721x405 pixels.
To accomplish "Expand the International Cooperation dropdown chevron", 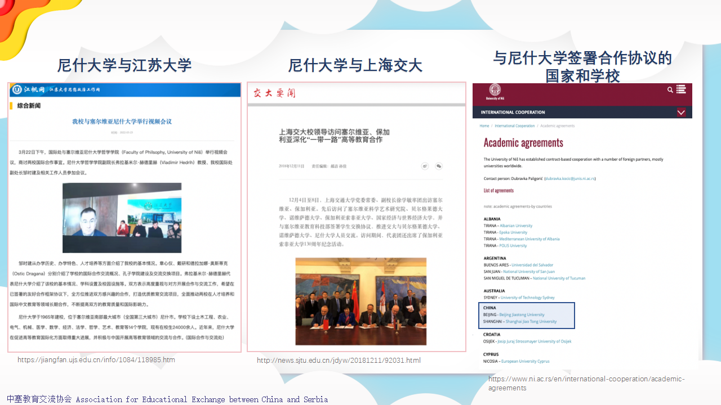I will 681,112.
